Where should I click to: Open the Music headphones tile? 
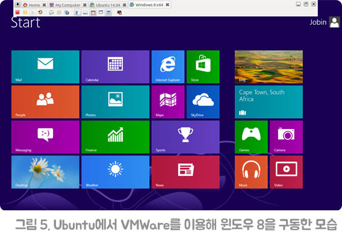click(x=251, y=172)
